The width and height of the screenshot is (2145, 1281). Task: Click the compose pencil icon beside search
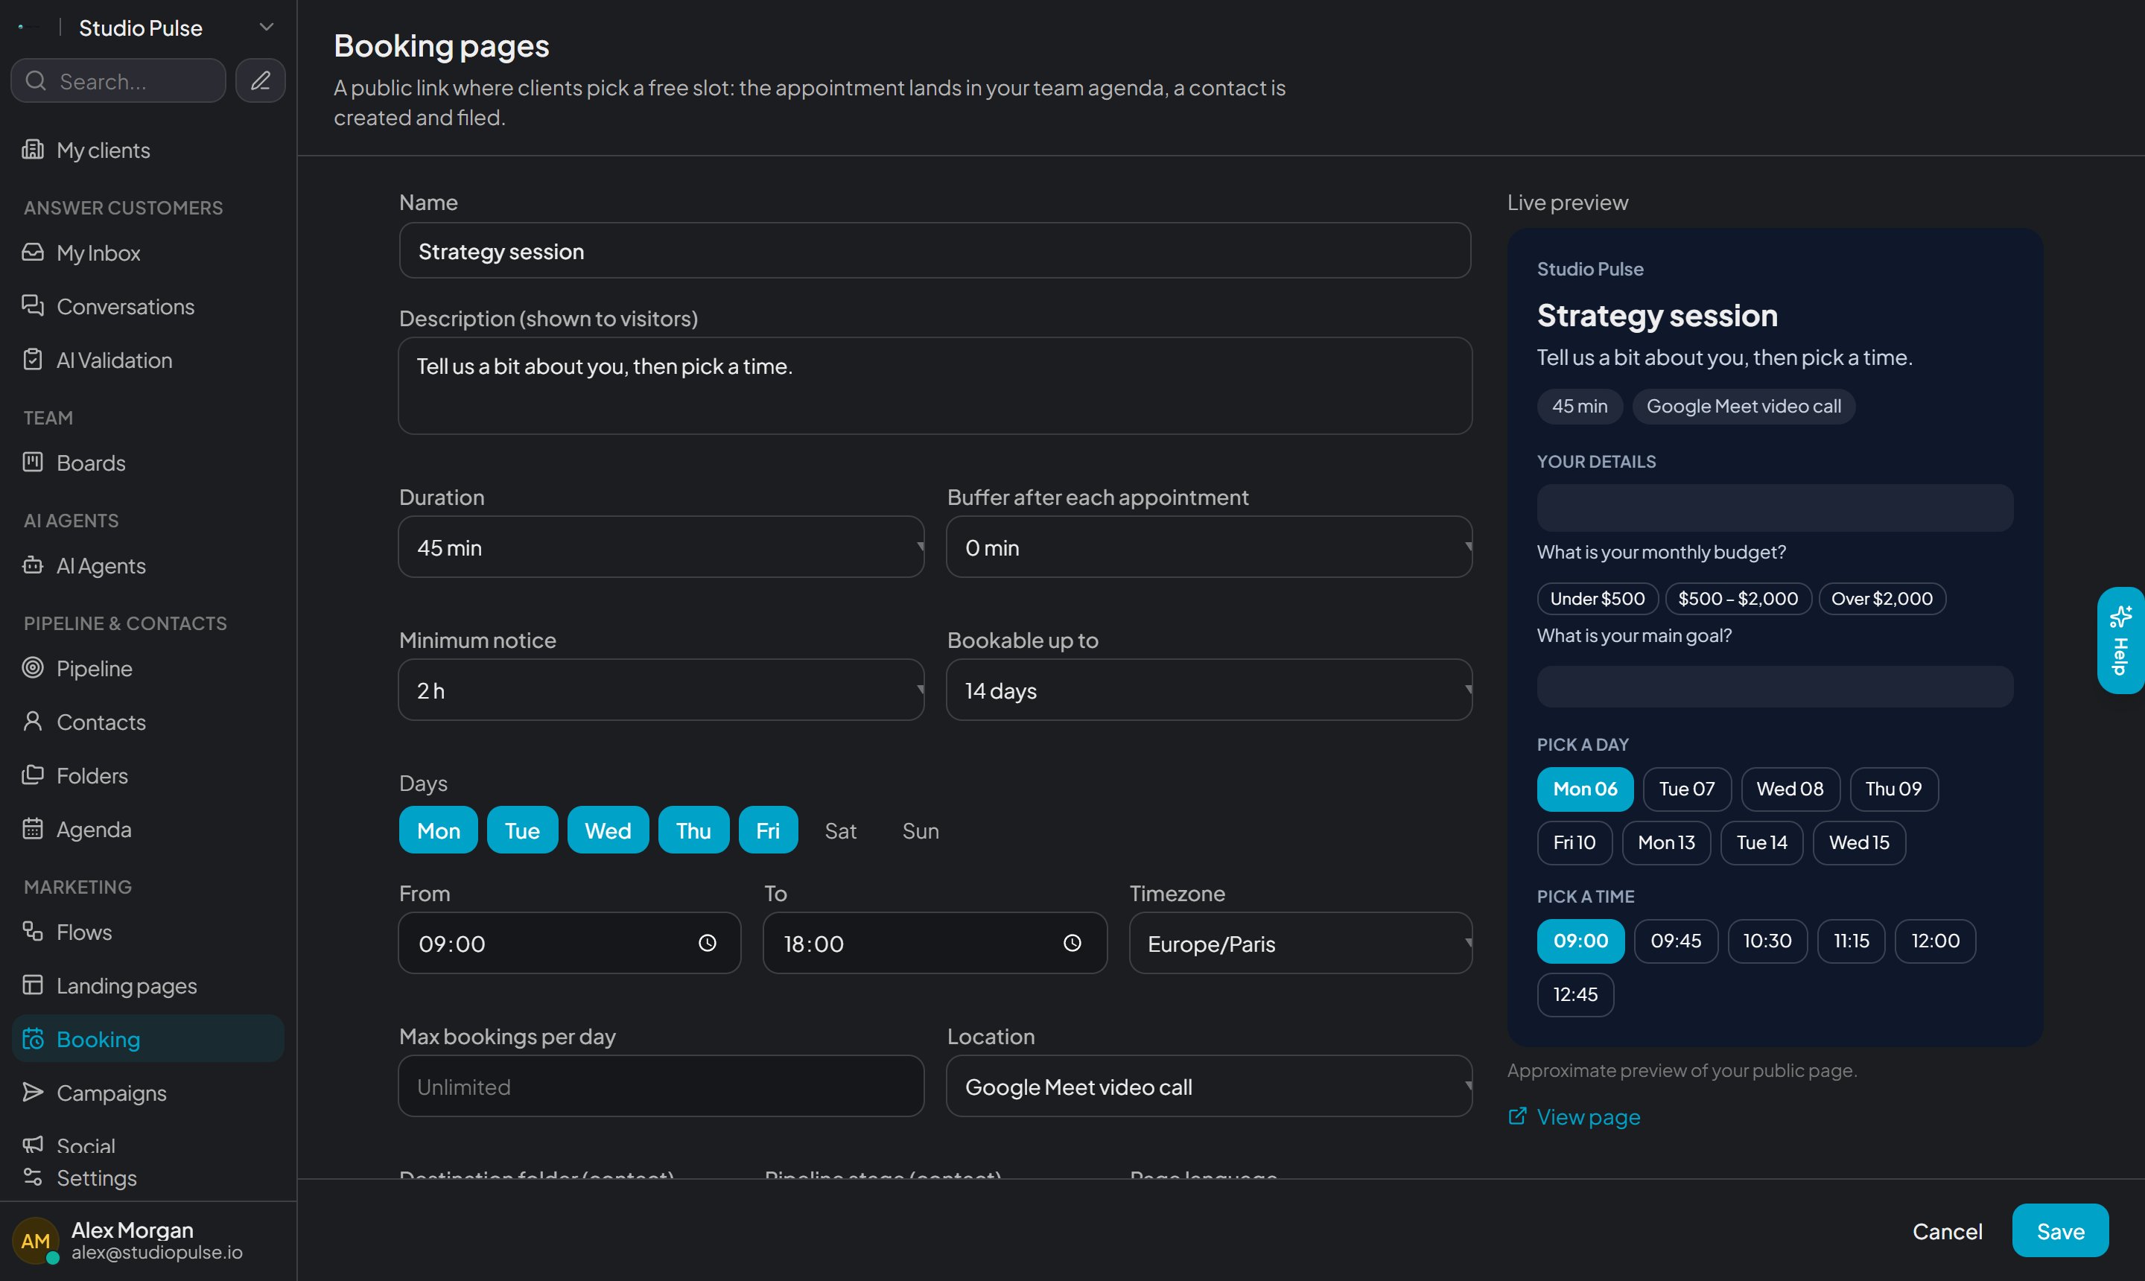(x=260, y=80)
